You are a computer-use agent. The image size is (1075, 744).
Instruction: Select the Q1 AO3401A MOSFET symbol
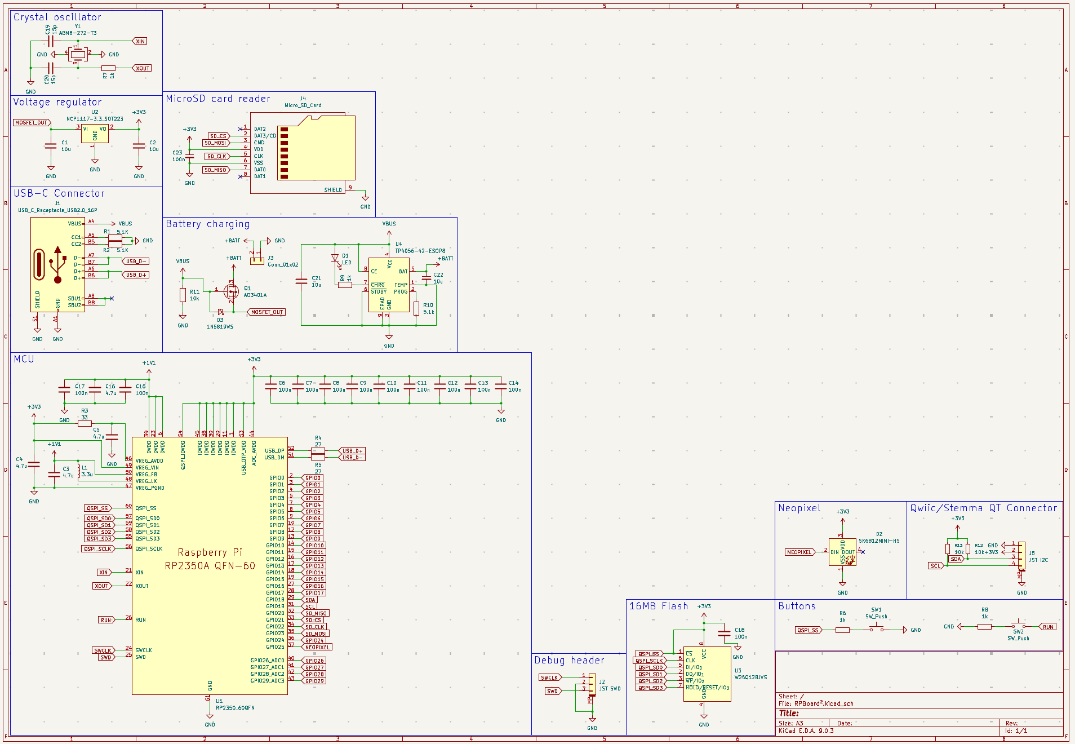coord(231,291)
